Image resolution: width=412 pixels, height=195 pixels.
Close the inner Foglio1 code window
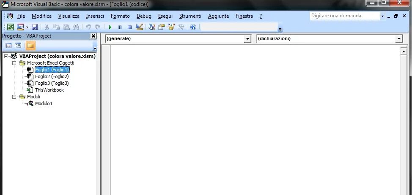(x=404, y=16)
